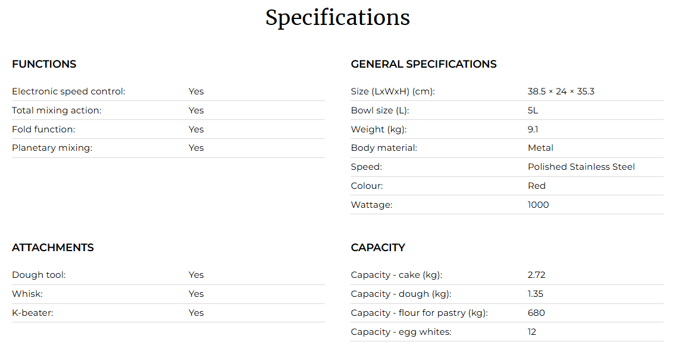682x358 pixels.
Task: Click the ATTACHMENTS section heading
Action: (53, 248)
